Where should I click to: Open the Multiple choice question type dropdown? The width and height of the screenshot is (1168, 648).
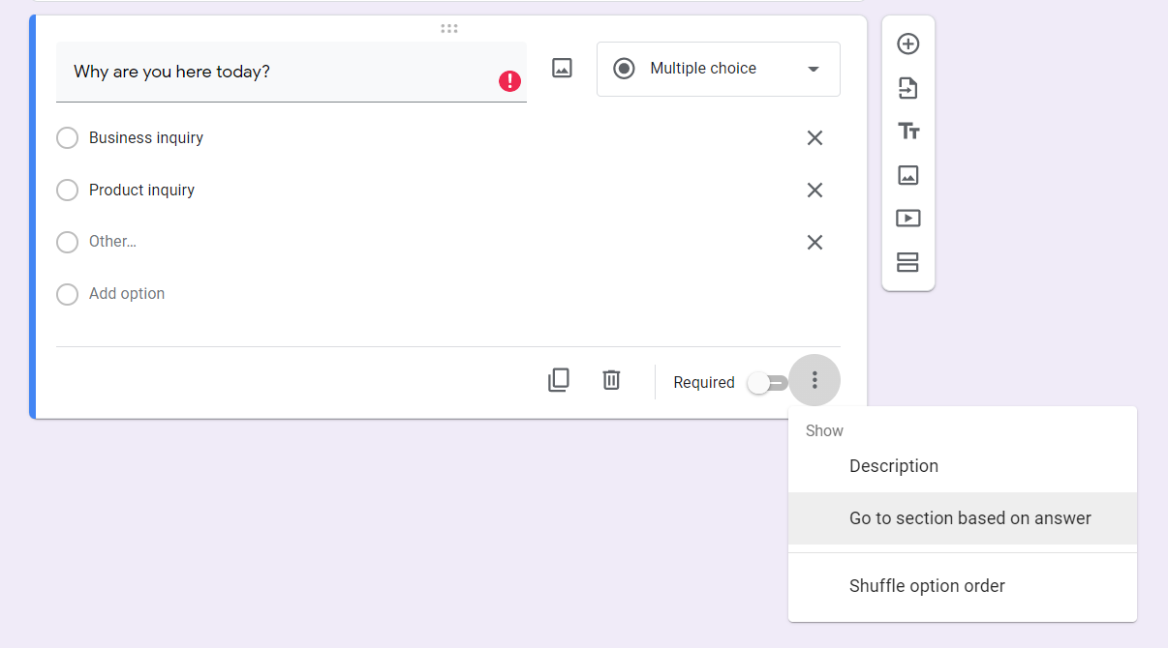(x=718, y=69)
